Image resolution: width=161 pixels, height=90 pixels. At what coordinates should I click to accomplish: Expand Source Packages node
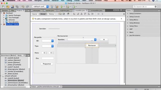tap(4, 15)
